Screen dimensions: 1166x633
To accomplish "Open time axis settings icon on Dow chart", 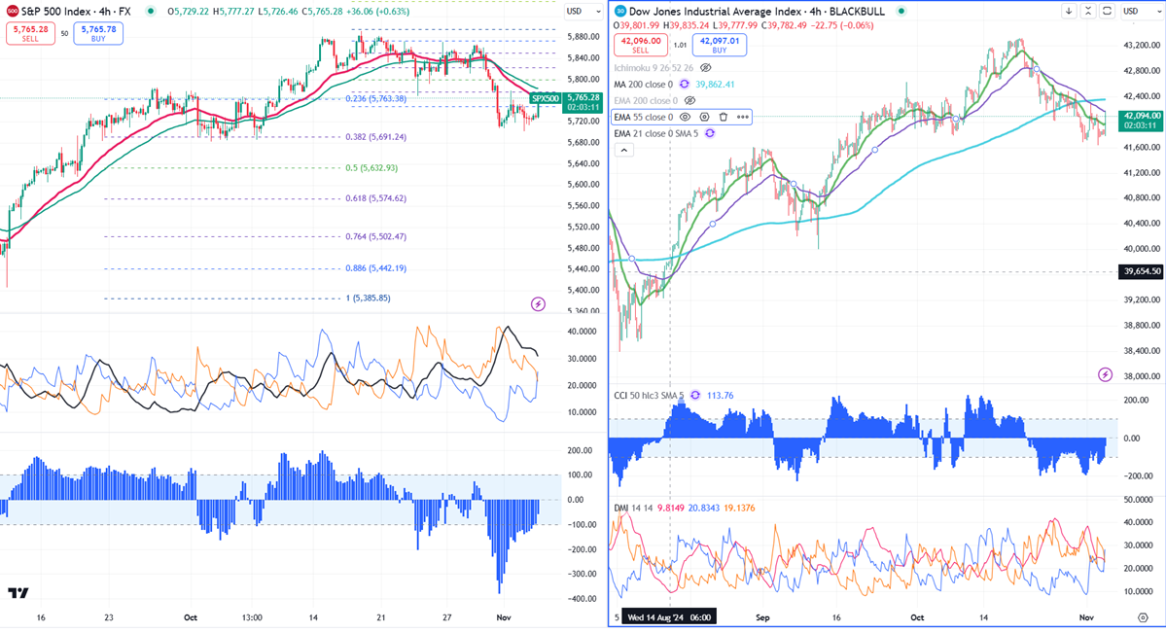I will coord(1143,617).
